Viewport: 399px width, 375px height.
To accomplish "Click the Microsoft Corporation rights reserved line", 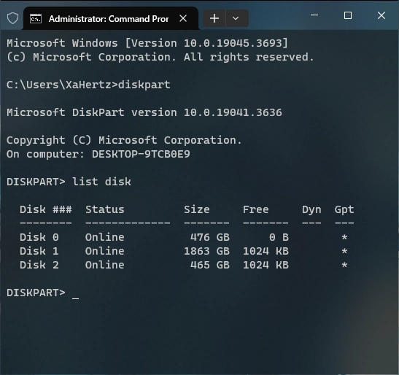I will pyautogui.click(x=160, y=57).
